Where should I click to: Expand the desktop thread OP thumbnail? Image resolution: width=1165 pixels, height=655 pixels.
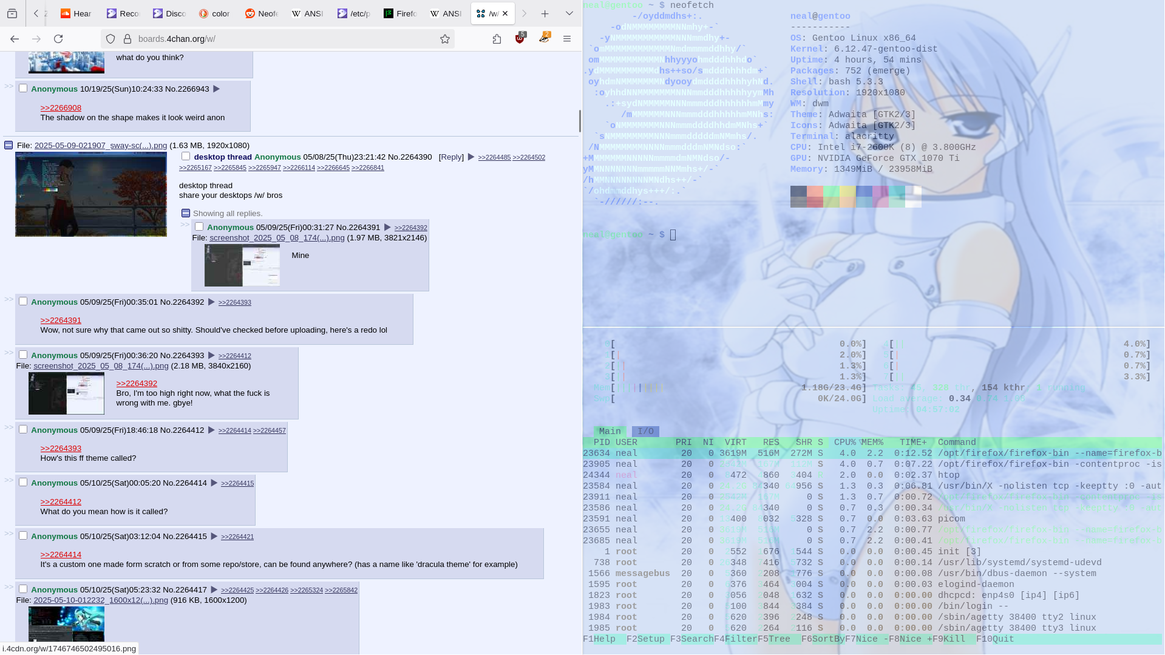[x=91, y=194]
